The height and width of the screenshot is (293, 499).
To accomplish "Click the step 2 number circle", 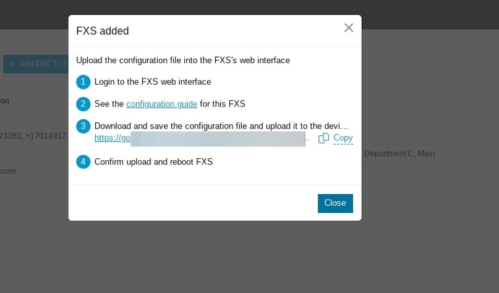I will (83, 104).
